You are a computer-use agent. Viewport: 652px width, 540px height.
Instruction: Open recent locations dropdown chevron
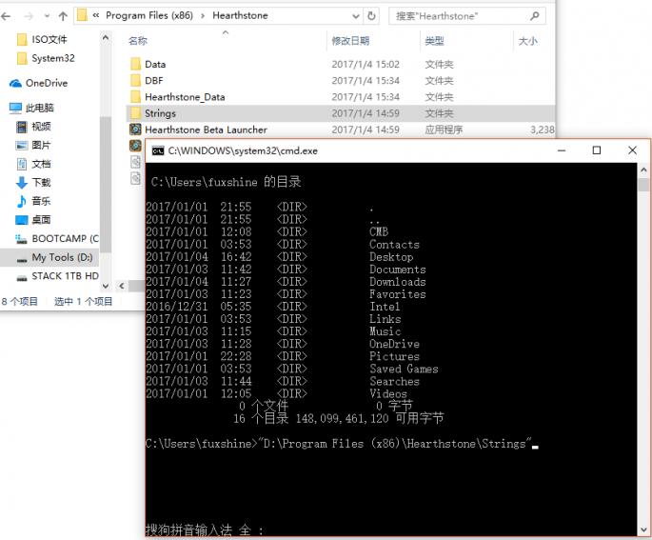pos(45,16)
